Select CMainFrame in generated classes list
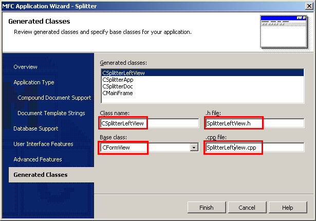This screenshot has width=316, height=221. (202, 93)
